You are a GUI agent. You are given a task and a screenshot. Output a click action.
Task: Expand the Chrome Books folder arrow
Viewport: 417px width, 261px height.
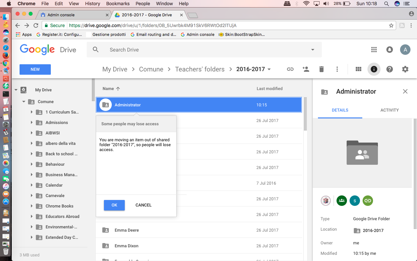(x=32, y=206)
